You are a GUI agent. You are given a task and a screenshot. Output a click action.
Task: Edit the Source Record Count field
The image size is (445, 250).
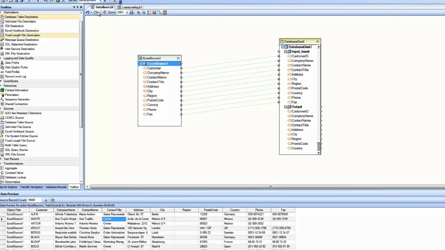point(34,200)
